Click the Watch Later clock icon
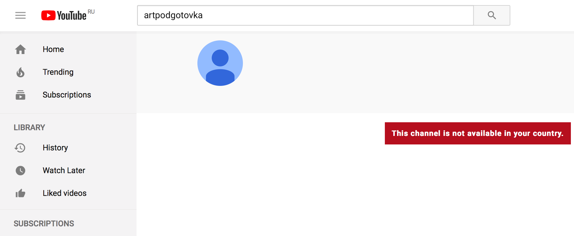Image resolution: width=574 pixels, height=236 pixels. coord(20,171)
